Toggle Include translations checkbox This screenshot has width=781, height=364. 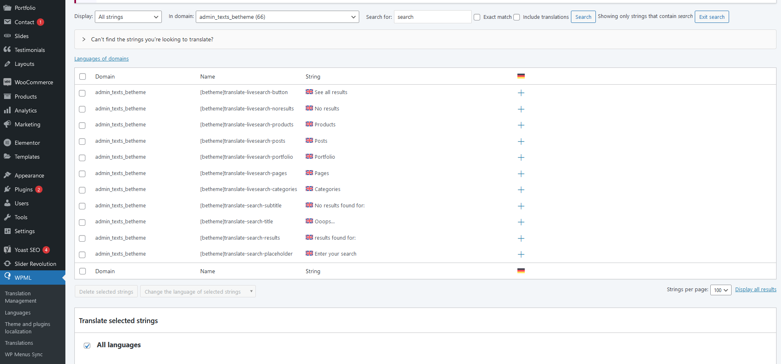[x=517, y=17]
